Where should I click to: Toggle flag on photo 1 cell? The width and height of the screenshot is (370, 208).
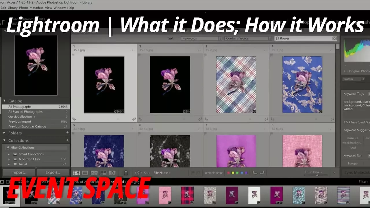[74, 55]
